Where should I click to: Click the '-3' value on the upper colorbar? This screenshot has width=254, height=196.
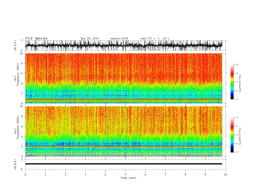coord(237,64)
